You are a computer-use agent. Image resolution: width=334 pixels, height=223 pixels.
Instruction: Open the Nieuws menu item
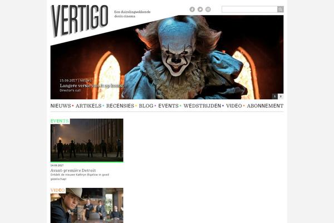click(x=61, y=106)
